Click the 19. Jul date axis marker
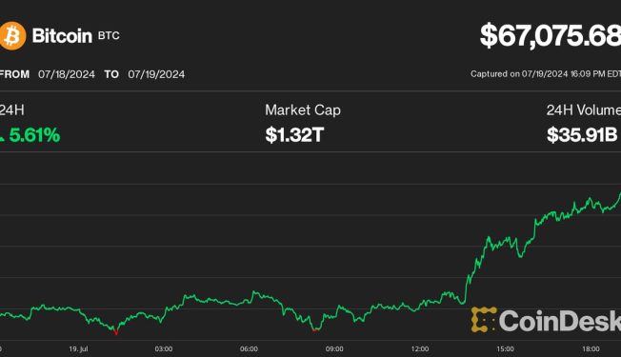 click(x=78, y=349)
